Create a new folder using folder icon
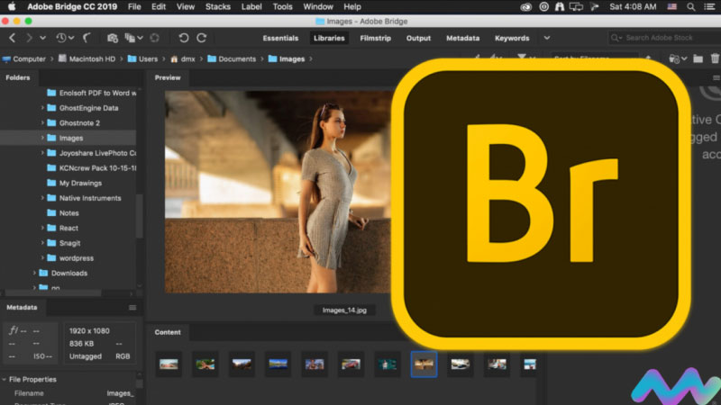 click(697, 59)
